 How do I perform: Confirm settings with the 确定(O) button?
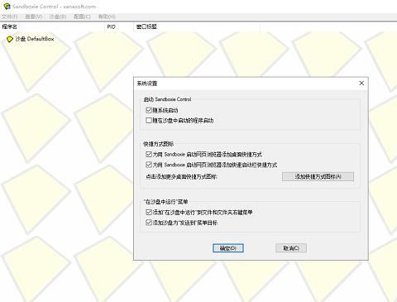pyautogui.click(x=228, y=248)
